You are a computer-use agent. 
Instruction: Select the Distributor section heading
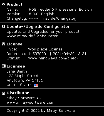click(x=18, y=93)
